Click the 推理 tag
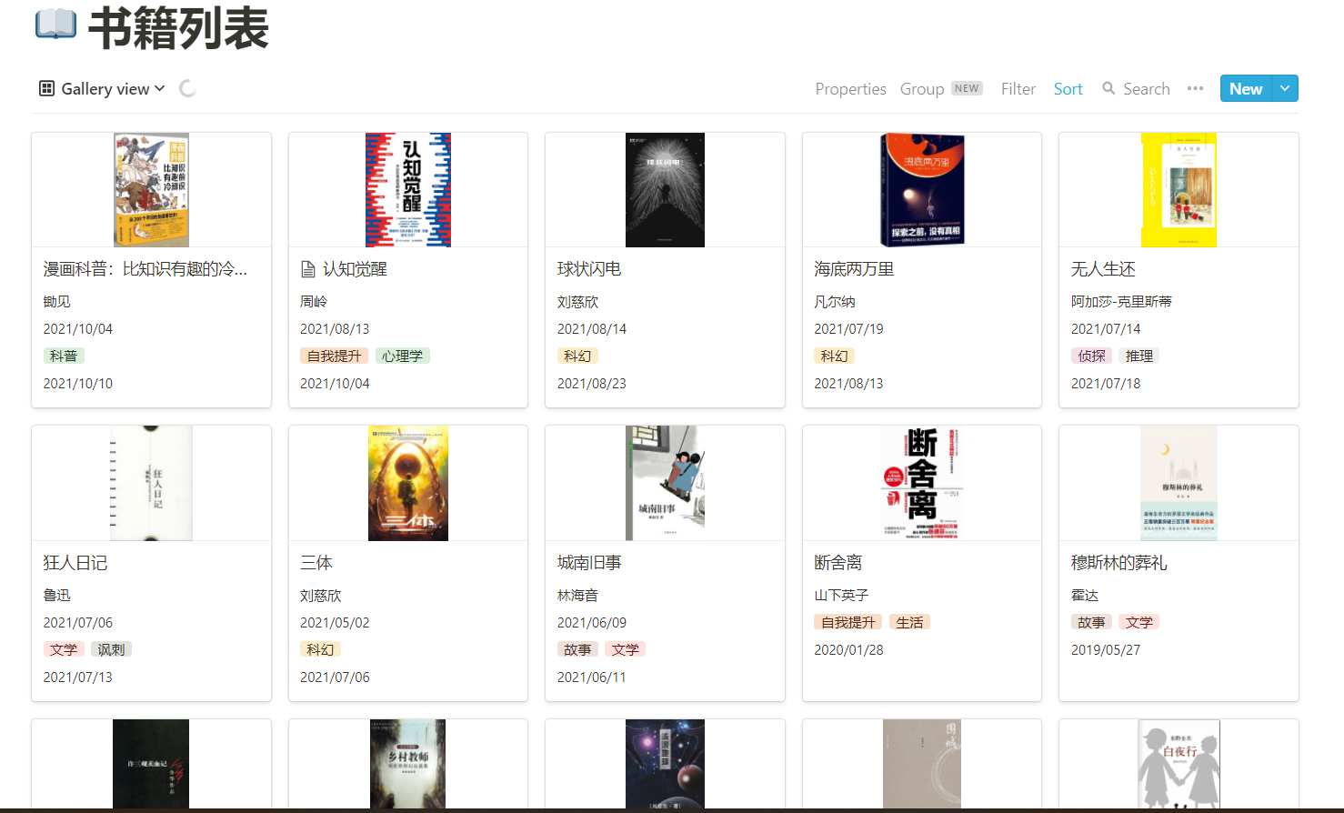 pos(1138,356)
